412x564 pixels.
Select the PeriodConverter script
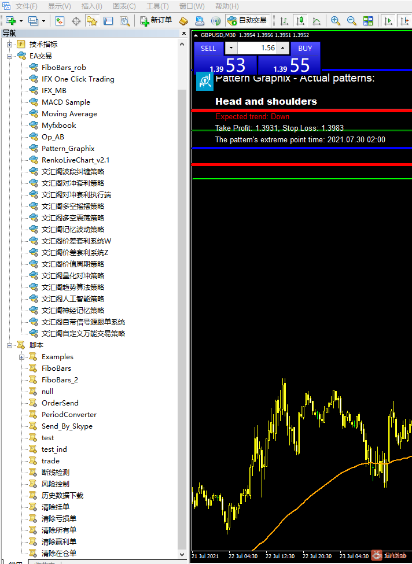point(69,414)
